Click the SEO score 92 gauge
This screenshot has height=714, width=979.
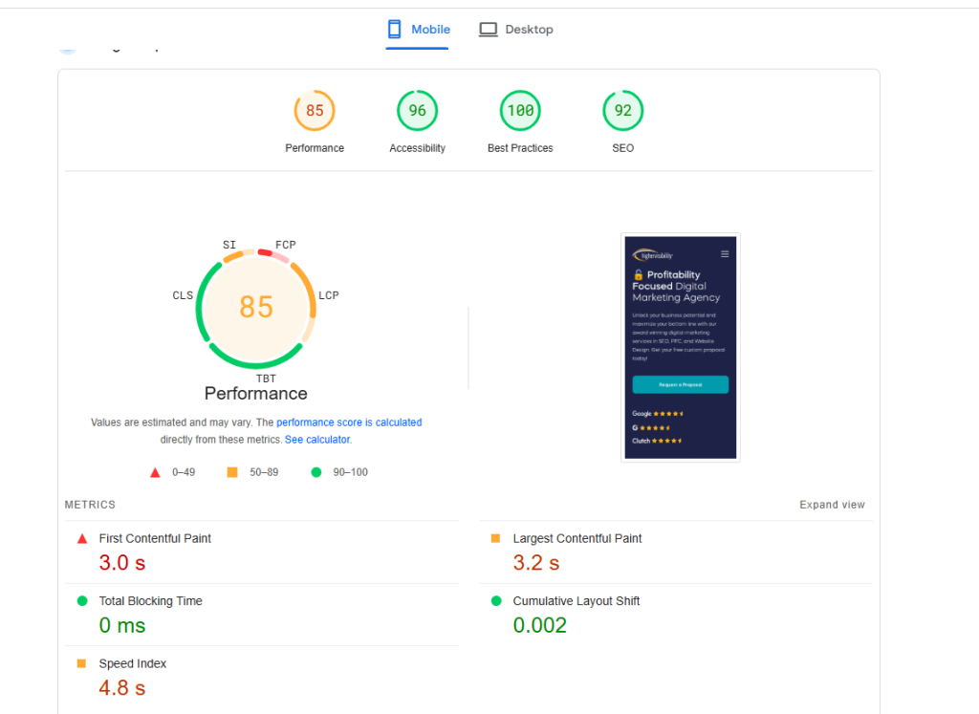[622, 111]
